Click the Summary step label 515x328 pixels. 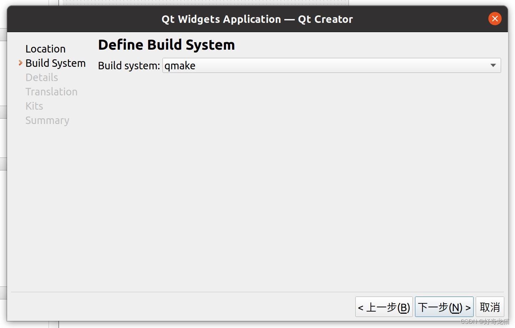(x=47, y=121)
